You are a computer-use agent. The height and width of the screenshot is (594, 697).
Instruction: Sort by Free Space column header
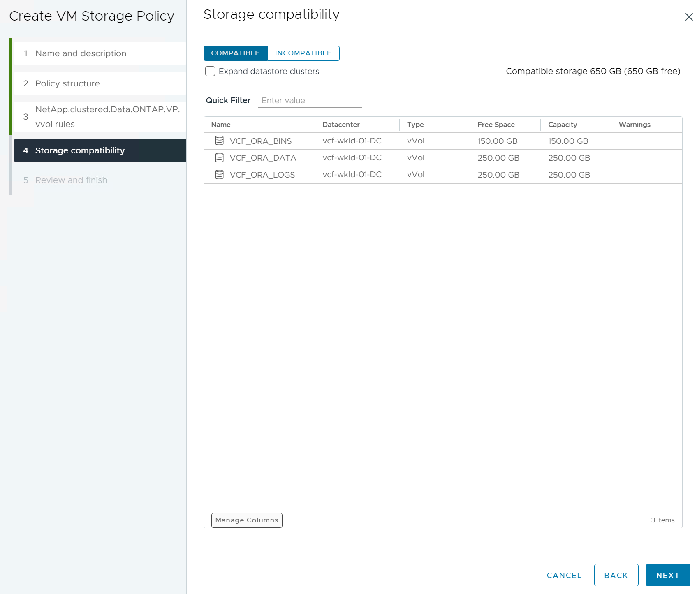[496, 125]
